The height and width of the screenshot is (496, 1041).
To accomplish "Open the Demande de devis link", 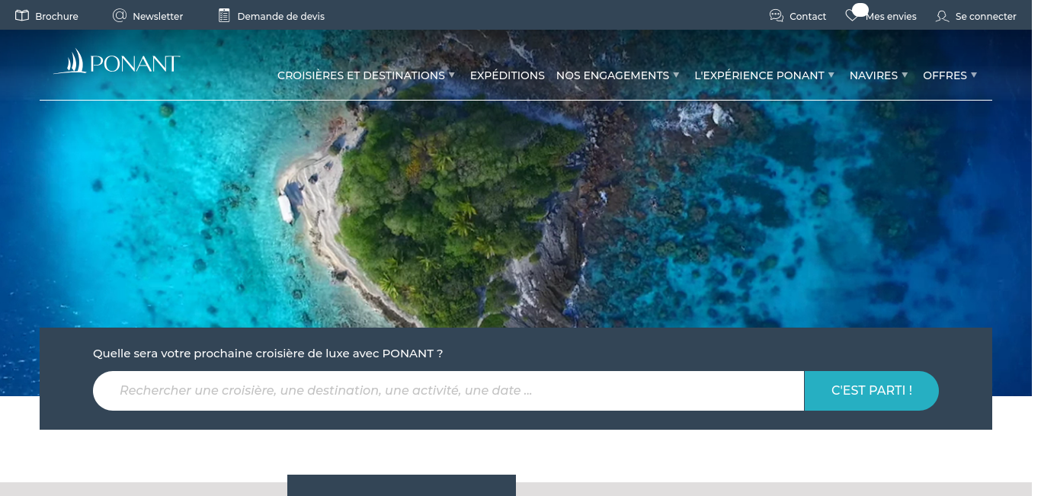I will 281,16.
